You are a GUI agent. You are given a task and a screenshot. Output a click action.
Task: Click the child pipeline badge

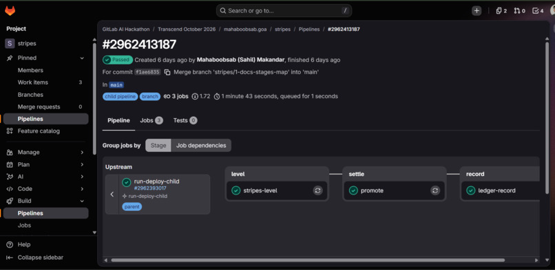tap(121, 96)
